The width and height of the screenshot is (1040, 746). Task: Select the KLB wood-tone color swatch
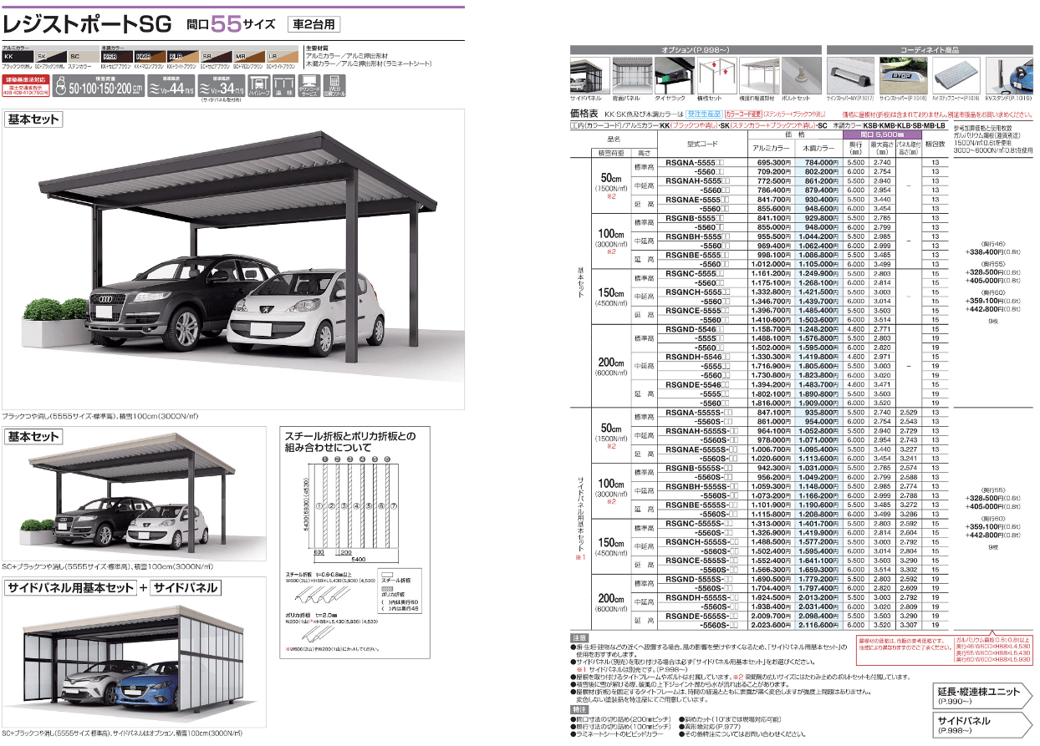click(x=181, y=55)
